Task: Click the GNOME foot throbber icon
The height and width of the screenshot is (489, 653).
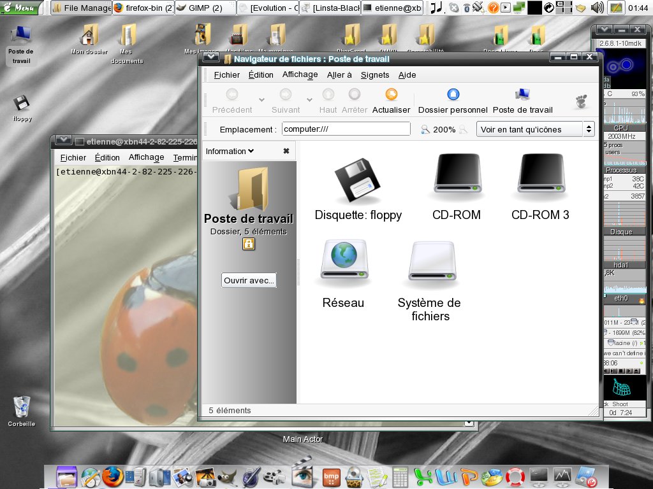Action: [x=582, y=101]
